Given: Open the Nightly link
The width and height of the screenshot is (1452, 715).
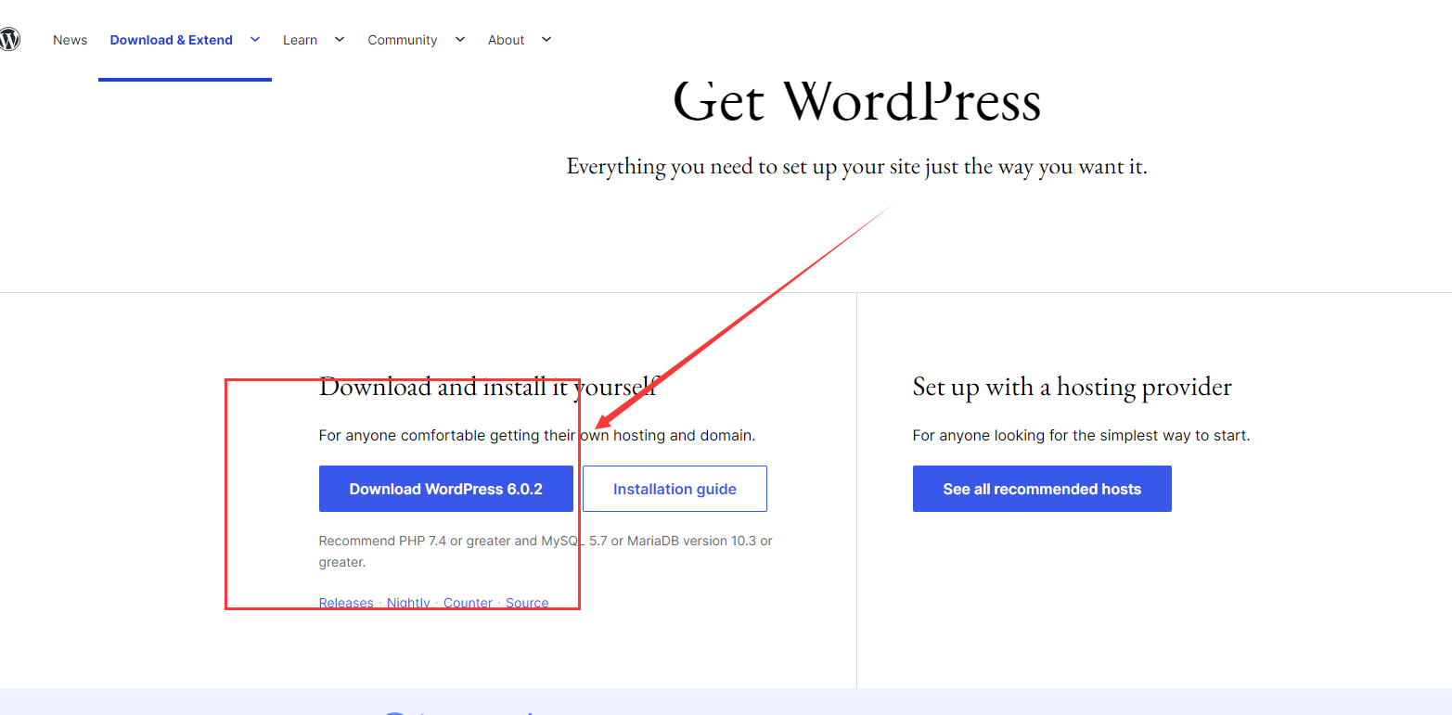Looking at the screenshot, I should point(408,603).
